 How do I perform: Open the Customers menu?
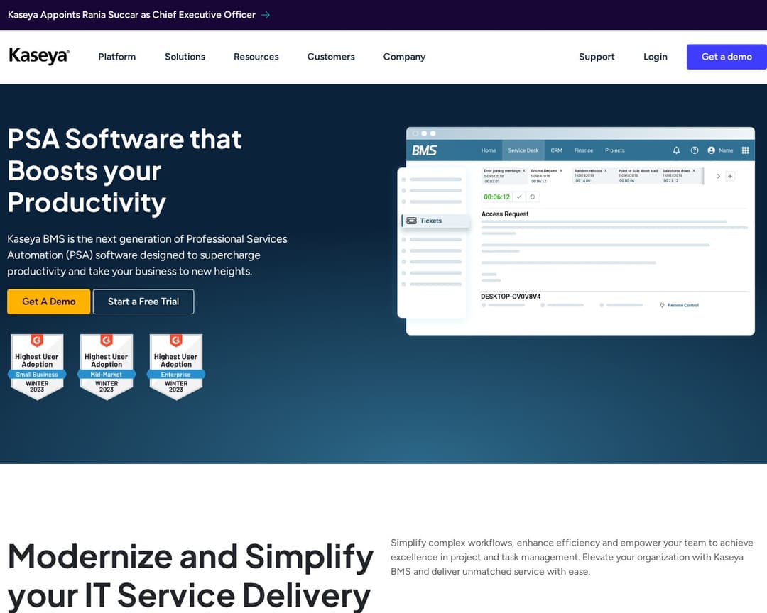(331, 57)
